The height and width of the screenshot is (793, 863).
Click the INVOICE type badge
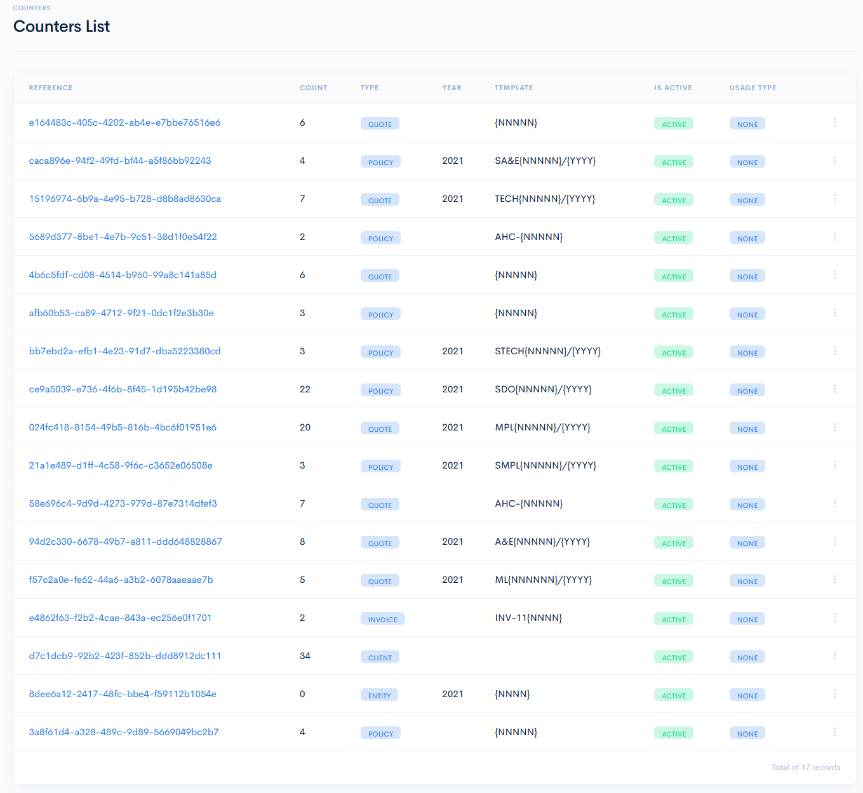pyautogui.click(x=382, y=619)
